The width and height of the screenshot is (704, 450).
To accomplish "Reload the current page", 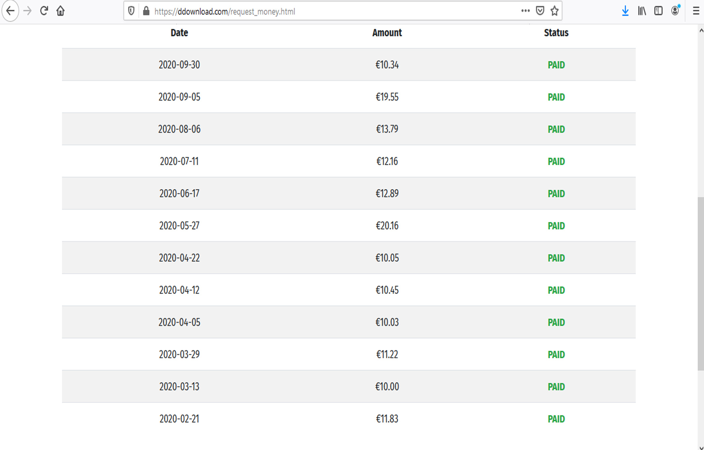I will point(44,11).
